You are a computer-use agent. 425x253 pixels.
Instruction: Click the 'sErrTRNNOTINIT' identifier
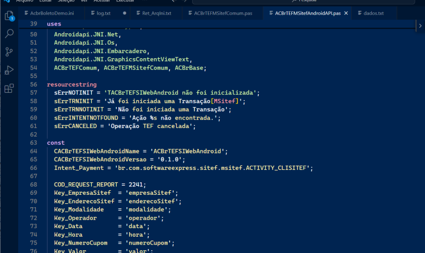[79, 109]
